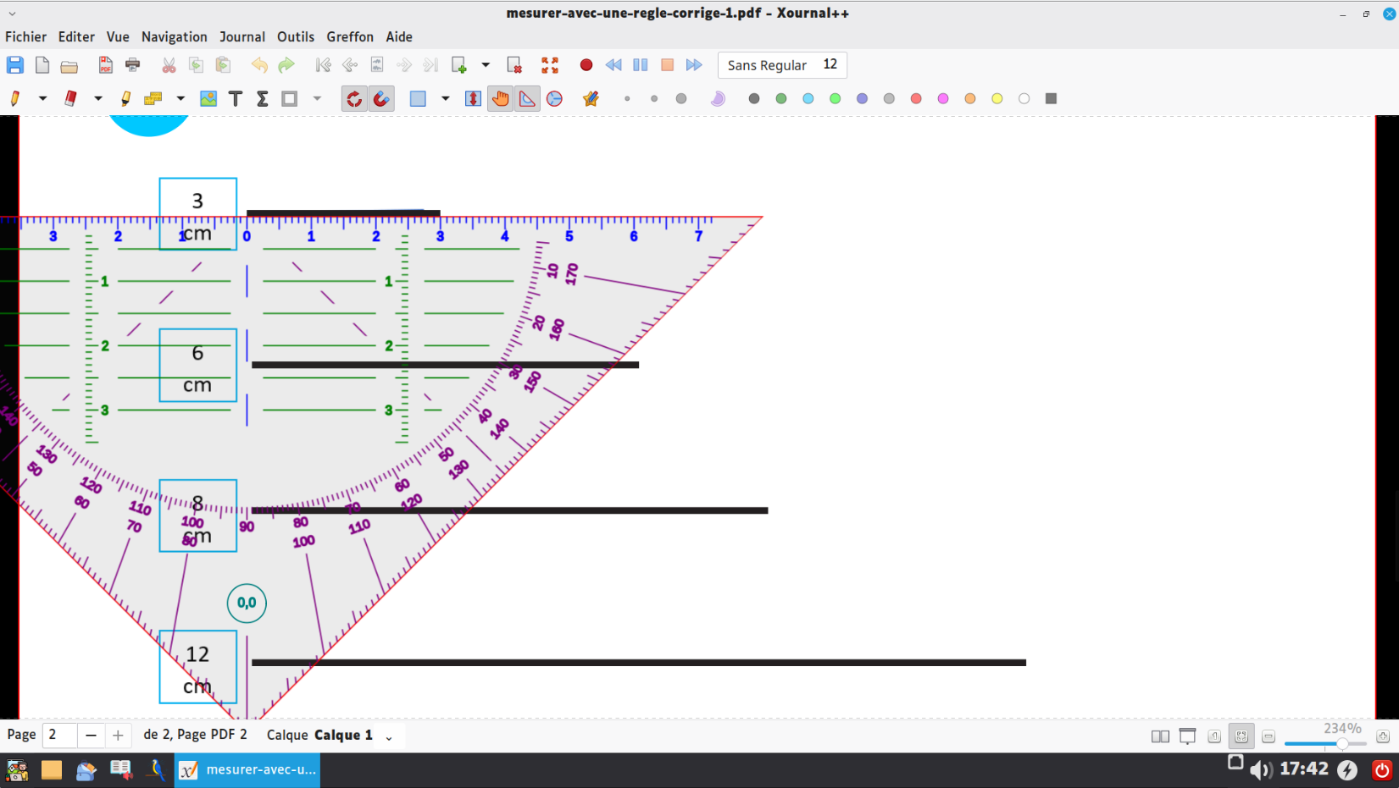Viewport: 1399px width, 788px height.
Task: Expand the eraser options dropdown
Action: (98, 99)
